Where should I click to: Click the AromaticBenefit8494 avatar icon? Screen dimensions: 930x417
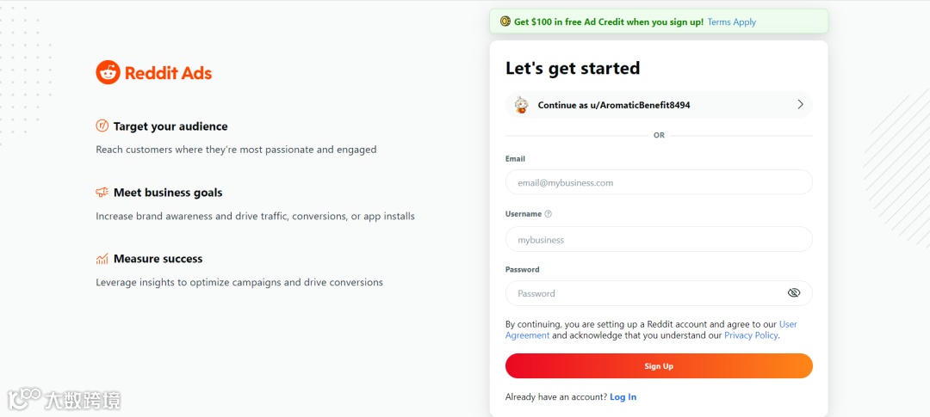click(521, 105)
